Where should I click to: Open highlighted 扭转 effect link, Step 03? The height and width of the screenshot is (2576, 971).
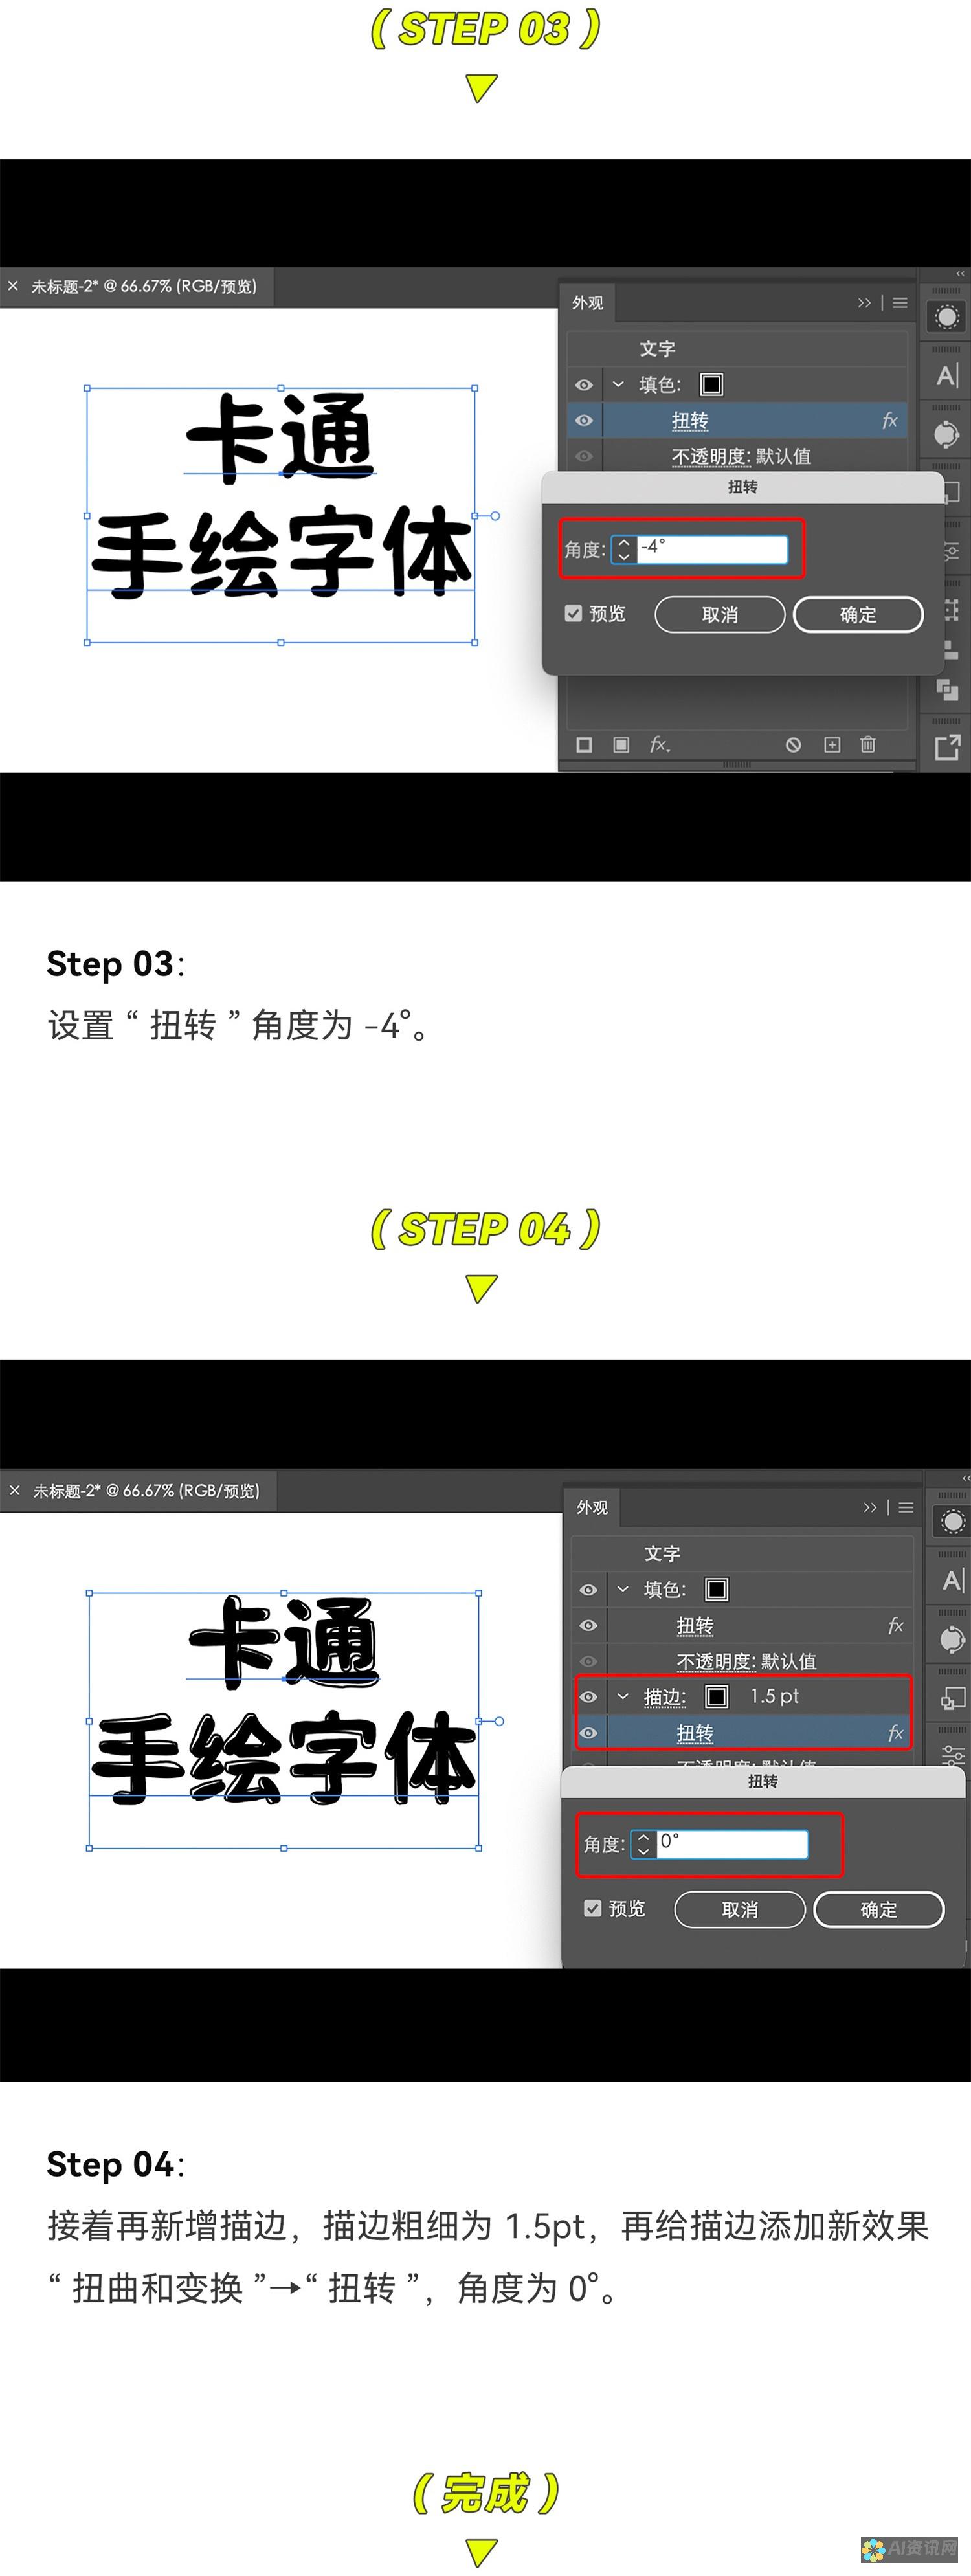pyautogui.click(x=690, y=421)
